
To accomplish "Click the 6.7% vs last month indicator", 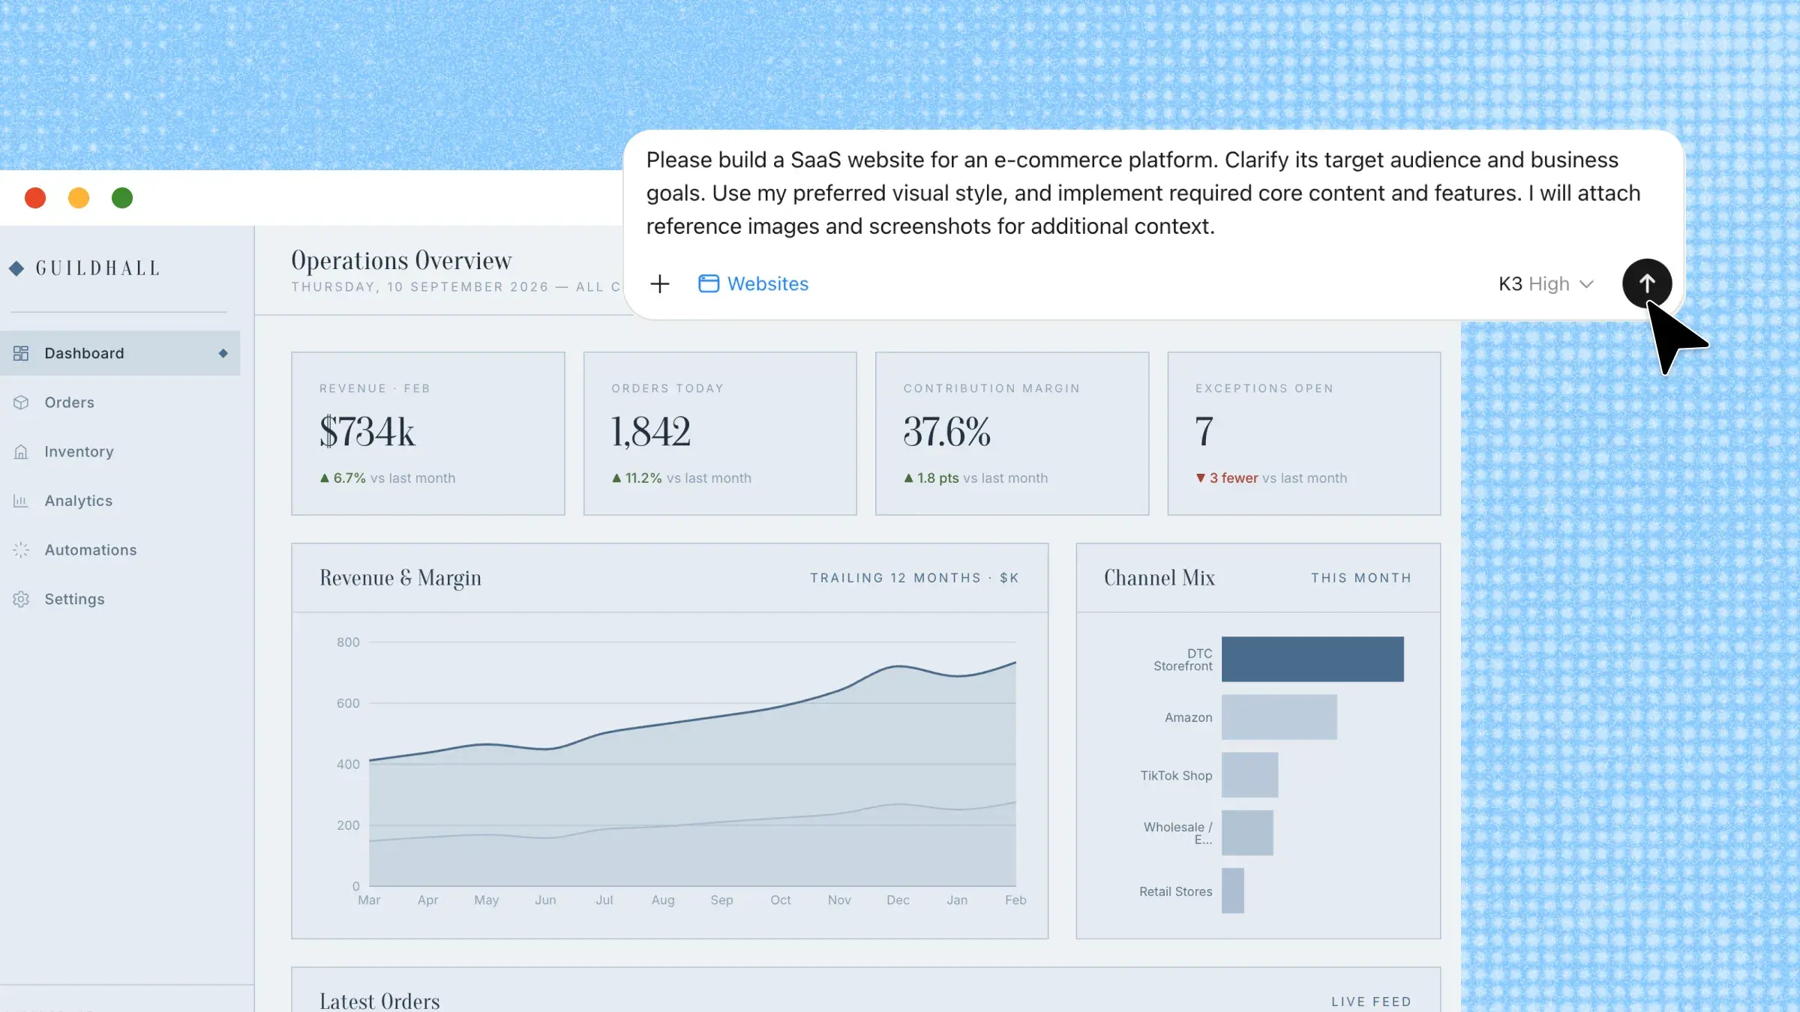I will click(387, 478).
